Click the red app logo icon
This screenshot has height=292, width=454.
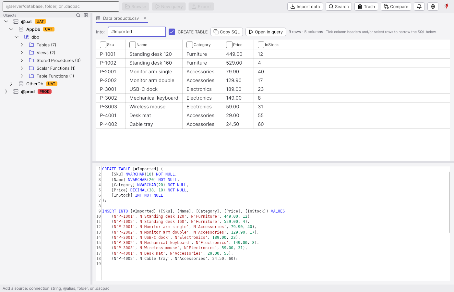click(x=447, y=6)
